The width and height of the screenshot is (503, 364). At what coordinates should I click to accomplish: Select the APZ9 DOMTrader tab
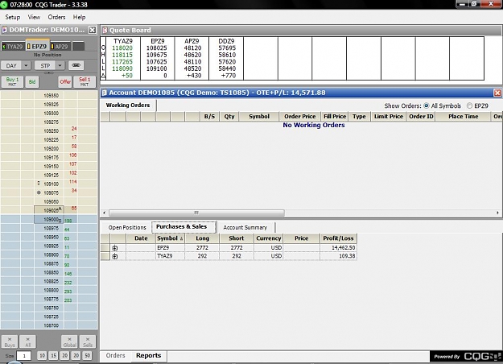point(60,47)
